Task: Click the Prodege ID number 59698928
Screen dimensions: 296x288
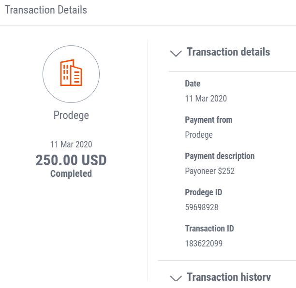Action: tap(202, 207)
